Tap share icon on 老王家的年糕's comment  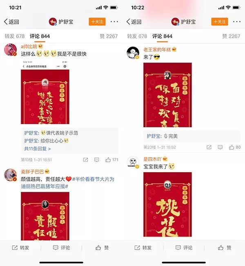[209, 147]
